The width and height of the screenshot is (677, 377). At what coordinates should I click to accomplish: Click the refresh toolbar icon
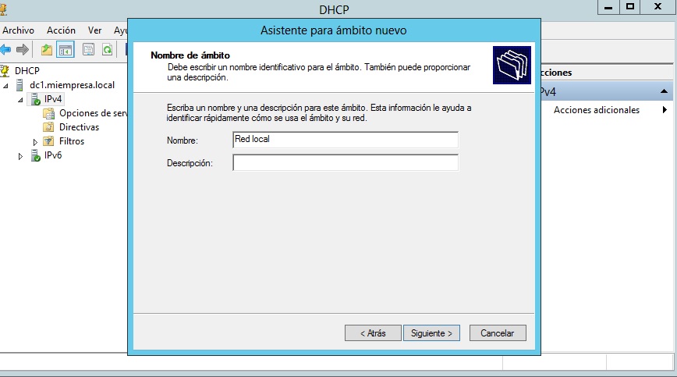coord(107,50)
